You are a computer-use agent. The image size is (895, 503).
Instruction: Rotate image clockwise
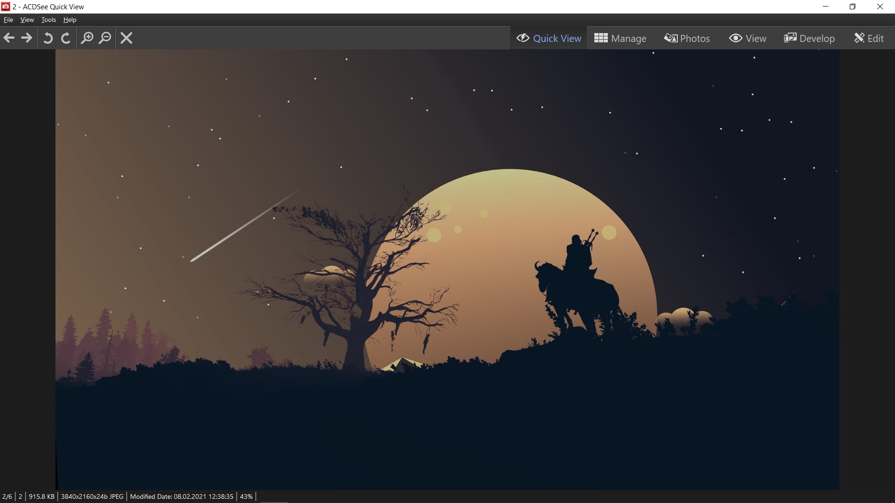(x=66, y=38)
